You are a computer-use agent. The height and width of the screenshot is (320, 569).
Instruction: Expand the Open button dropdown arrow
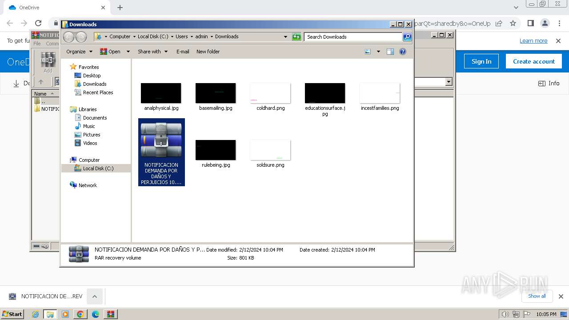(x=128, y=52)
